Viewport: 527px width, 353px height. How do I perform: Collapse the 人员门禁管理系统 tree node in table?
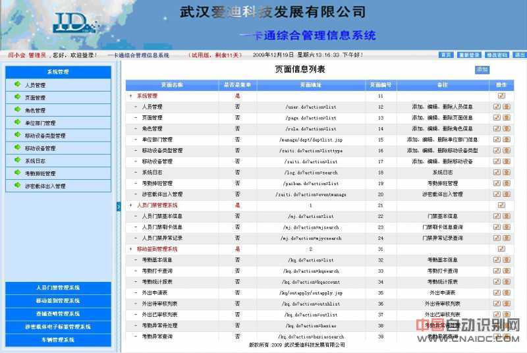pyautogui.click(x=130, y=205)
